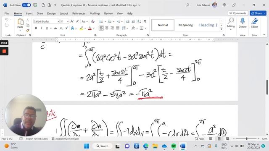
Task: Open the font name dropdown
Action: (58, 21)
